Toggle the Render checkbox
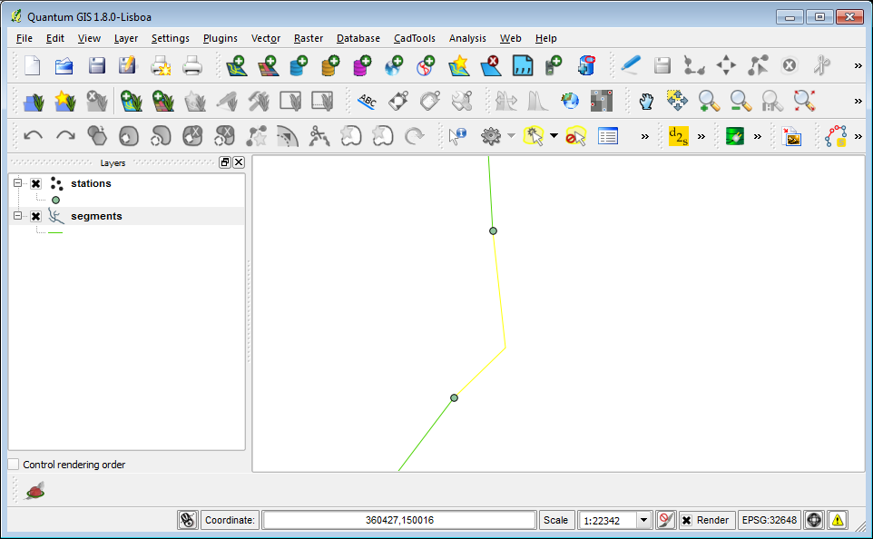This screenshot has height=539, width=873. pyautogui.click(x=687, y=520)
